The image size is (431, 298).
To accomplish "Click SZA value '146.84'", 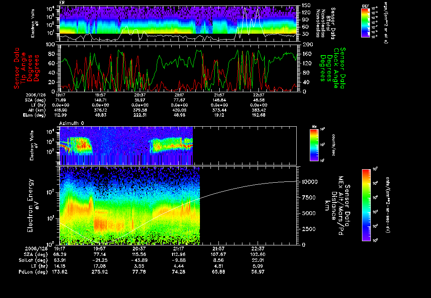I will click(219, 100).
